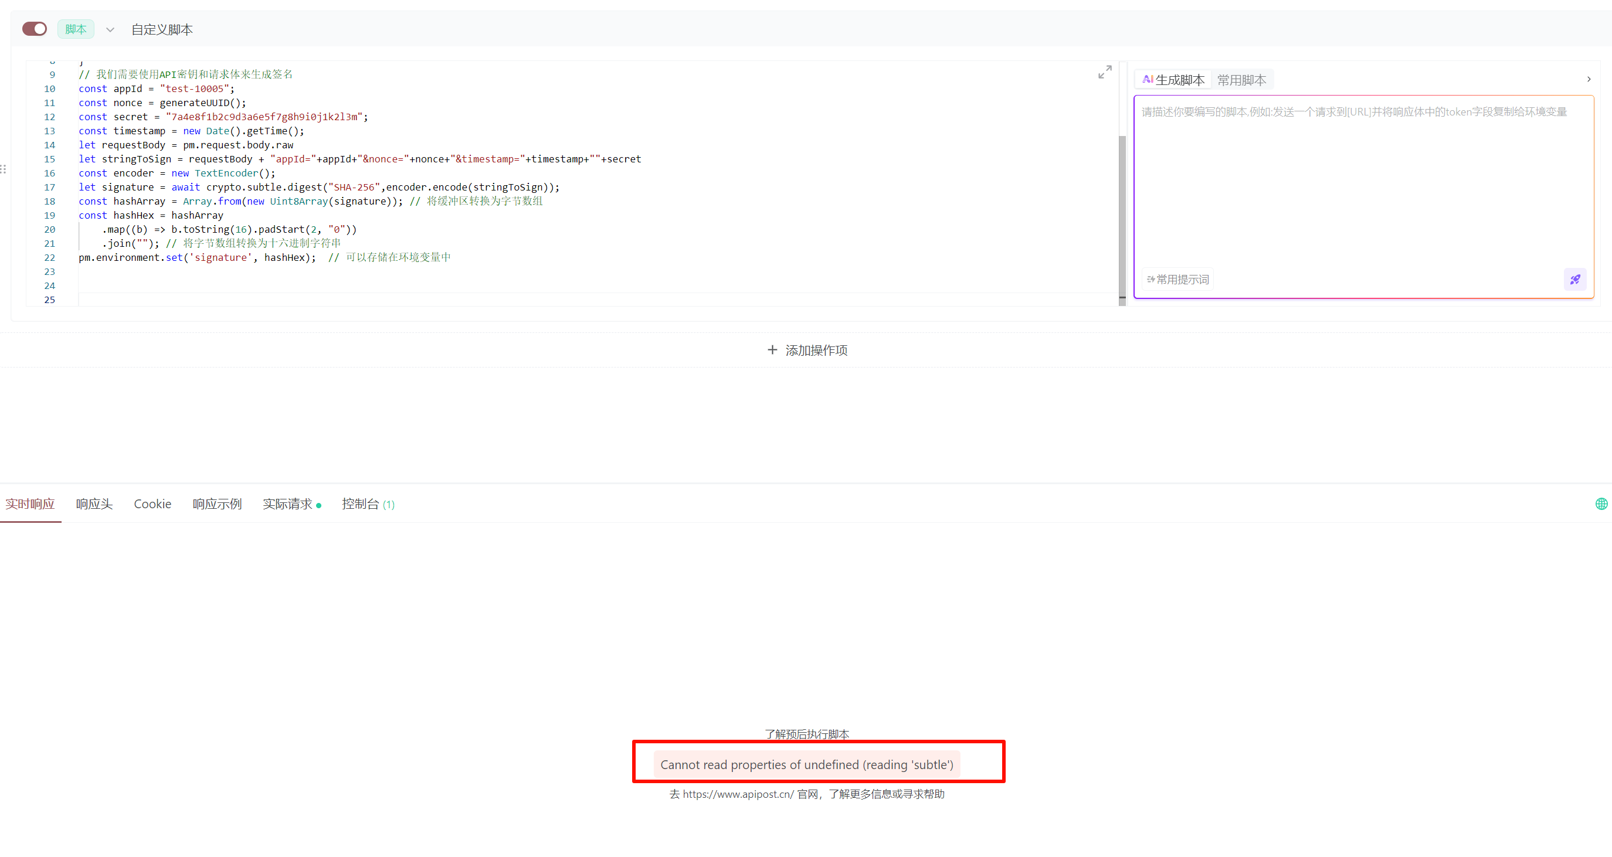
Task: Click the 脚本 green tag
Action: click(76, 29)
